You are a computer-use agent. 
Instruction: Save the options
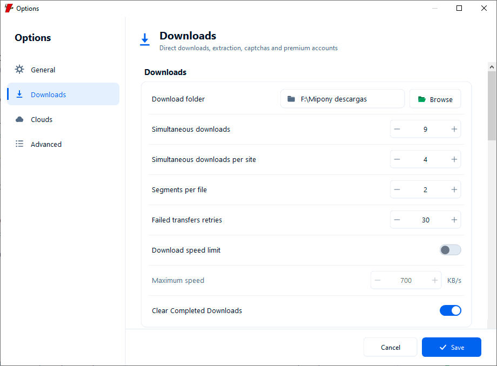[x=452, y=347]
